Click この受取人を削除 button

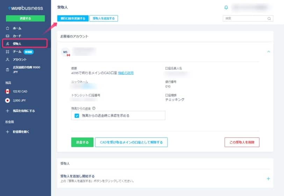coord(242,142)
